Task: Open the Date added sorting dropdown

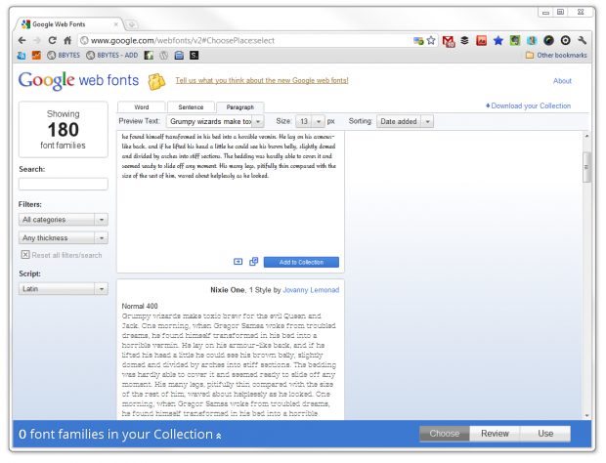Action: click(405, 122)
